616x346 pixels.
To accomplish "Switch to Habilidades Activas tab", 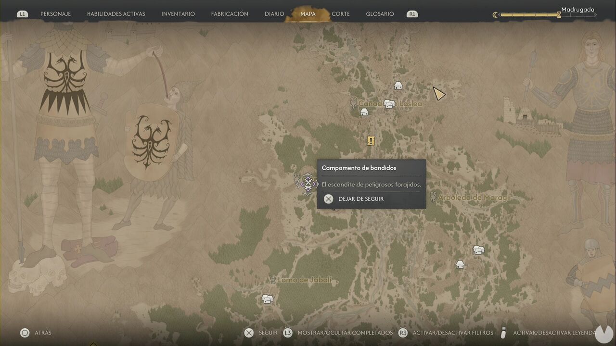I will coord(116,14).
